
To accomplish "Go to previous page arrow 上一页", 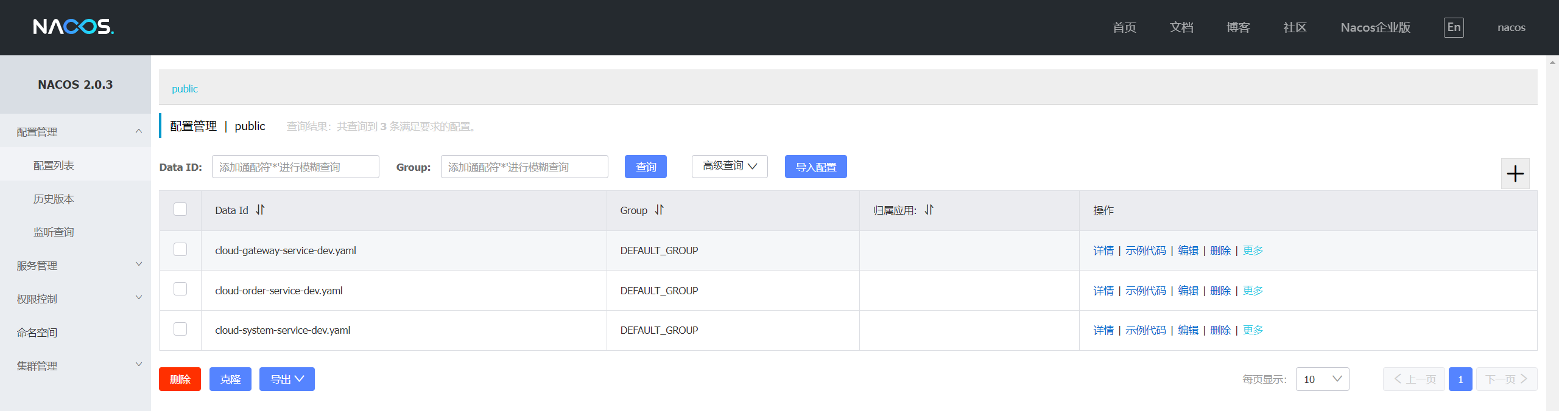I will 1413,379.
